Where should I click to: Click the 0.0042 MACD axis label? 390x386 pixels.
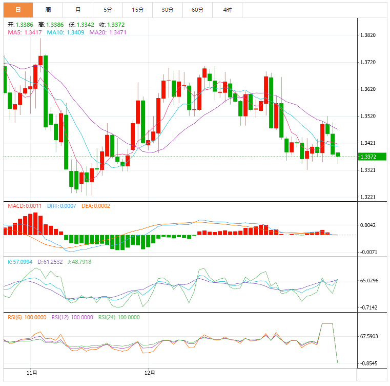click(368, 225)
